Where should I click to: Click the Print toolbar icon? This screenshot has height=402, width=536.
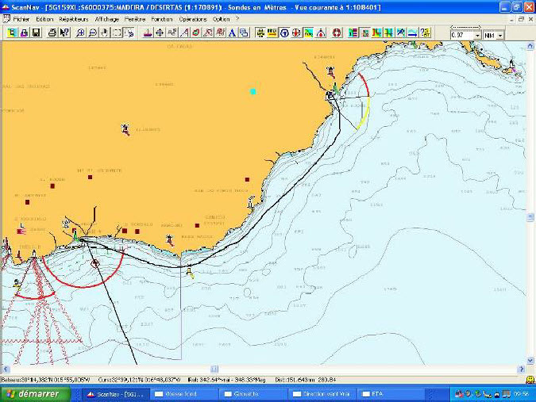point(52,33)
